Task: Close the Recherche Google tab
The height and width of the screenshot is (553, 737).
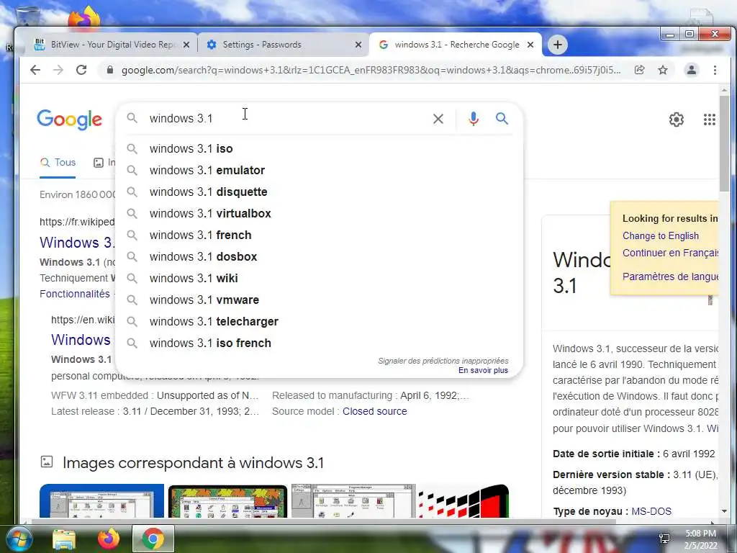Action: pos(530,45)
